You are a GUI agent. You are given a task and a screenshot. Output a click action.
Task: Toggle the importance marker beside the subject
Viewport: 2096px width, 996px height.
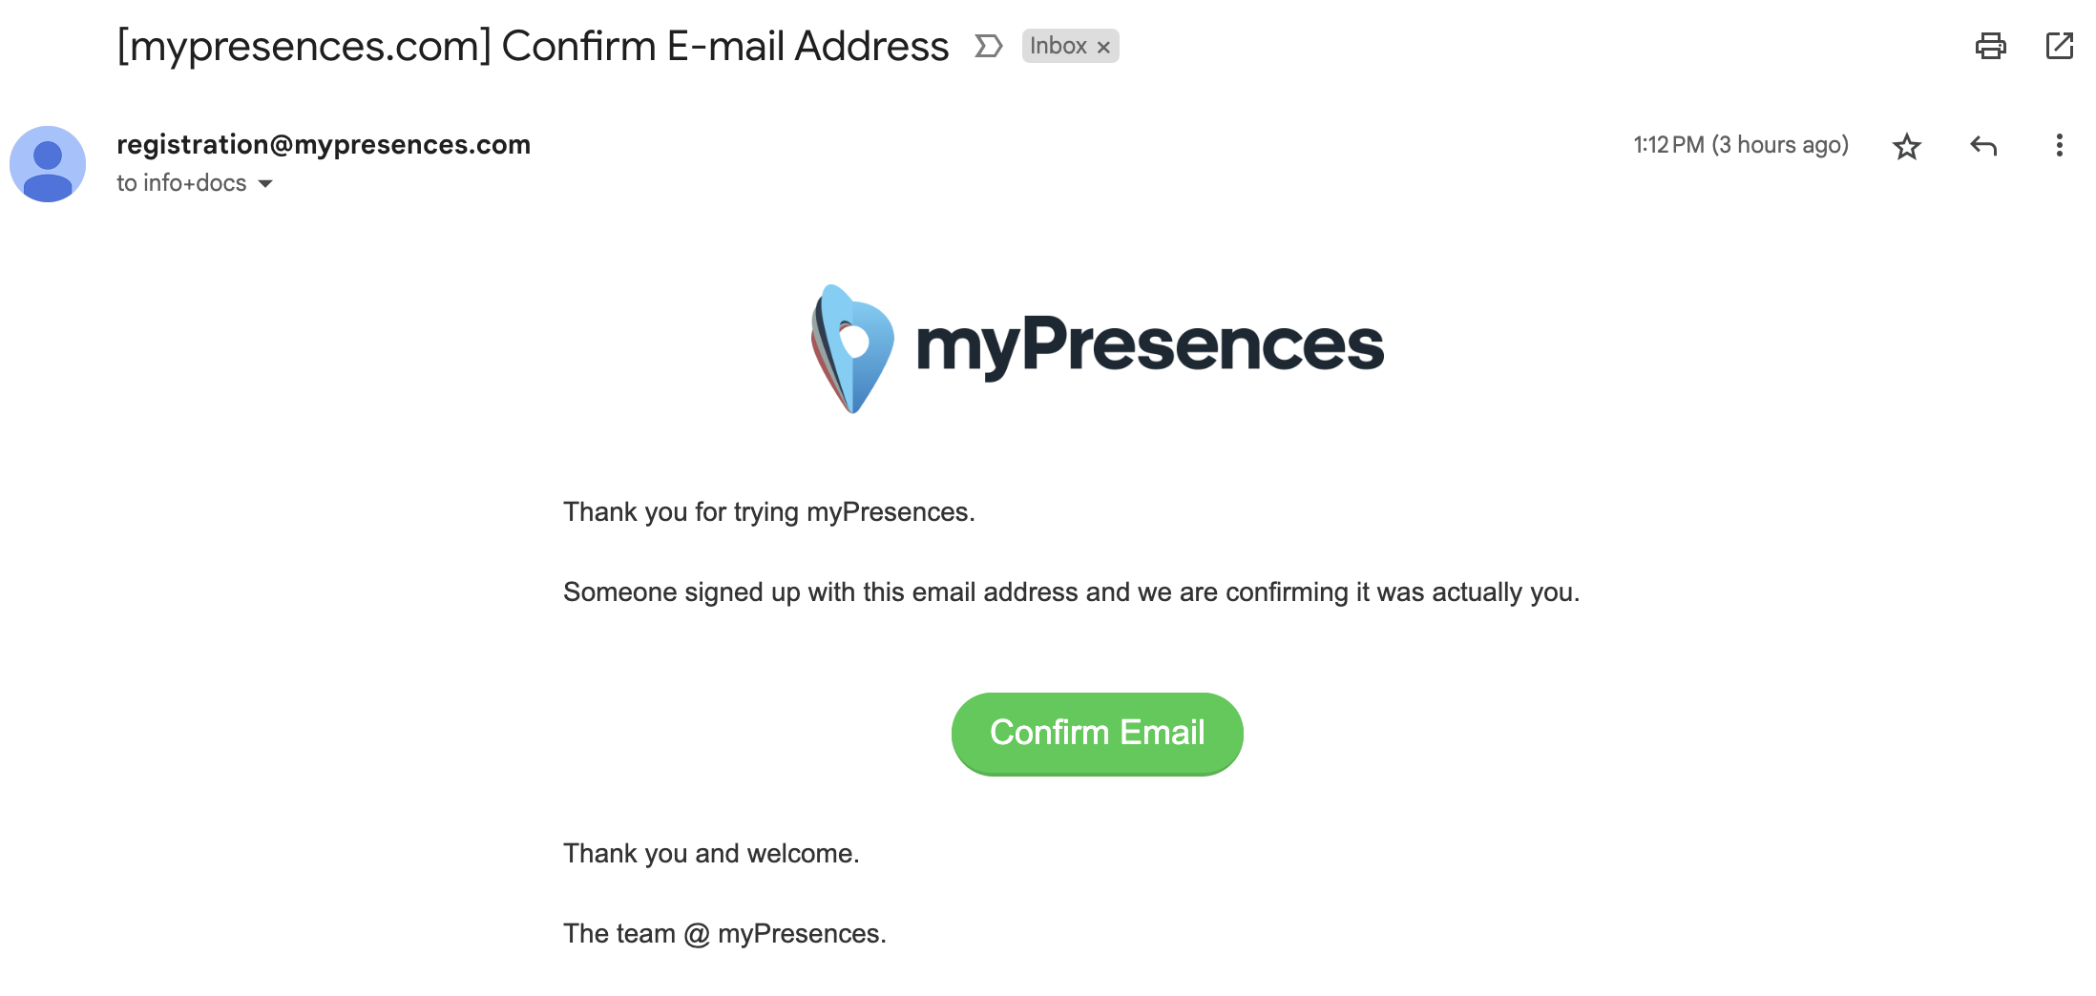(989, 46)
